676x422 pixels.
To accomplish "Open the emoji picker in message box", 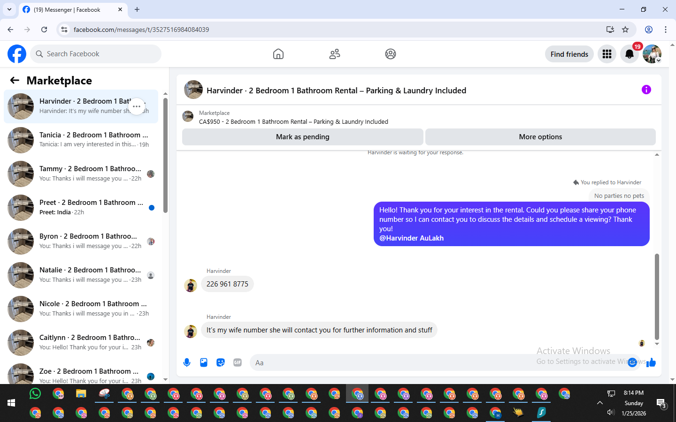I will [632, 362].
